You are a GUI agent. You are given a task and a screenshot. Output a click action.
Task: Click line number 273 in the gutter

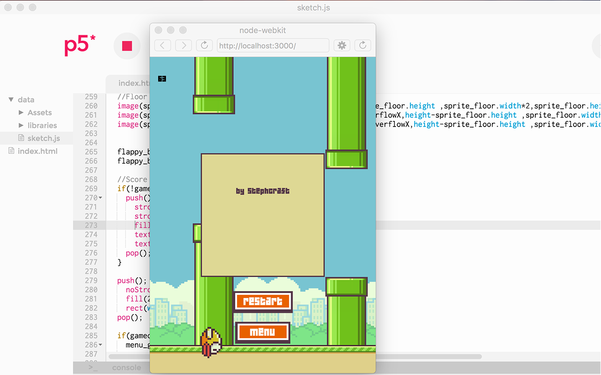(x=91, y=225)
